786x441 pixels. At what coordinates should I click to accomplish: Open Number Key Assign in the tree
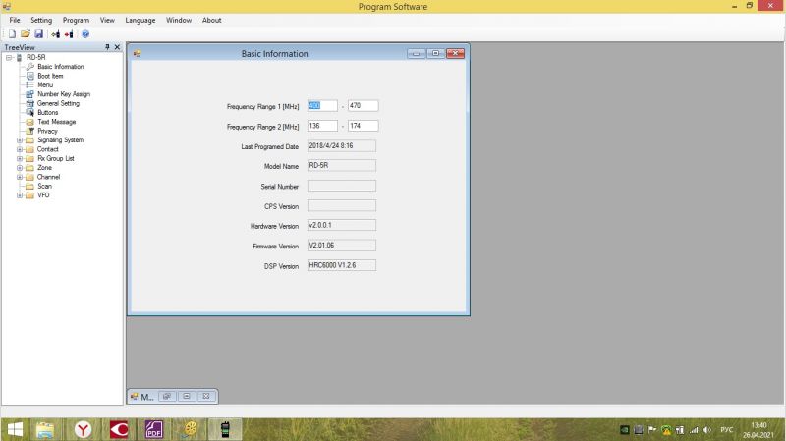(64, 93)
